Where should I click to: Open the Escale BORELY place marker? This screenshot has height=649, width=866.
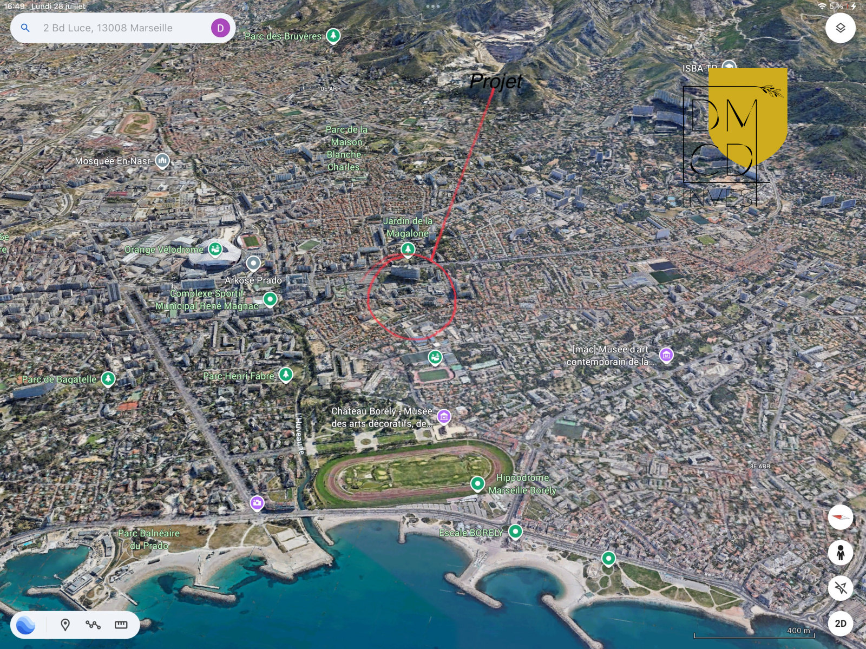(x=515, y=532)
